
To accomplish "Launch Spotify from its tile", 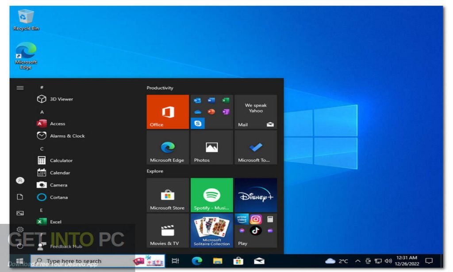I will (211, 194).
